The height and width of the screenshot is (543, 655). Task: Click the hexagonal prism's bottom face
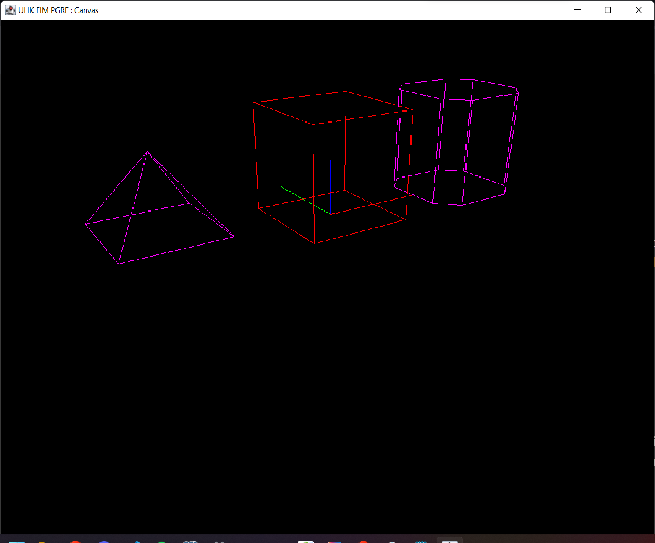point(450,187)
